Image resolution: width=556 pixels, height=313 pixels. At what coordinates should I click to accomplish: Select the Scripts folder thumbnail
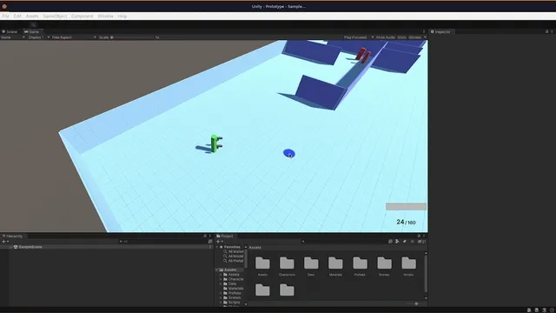click(408, 267)
